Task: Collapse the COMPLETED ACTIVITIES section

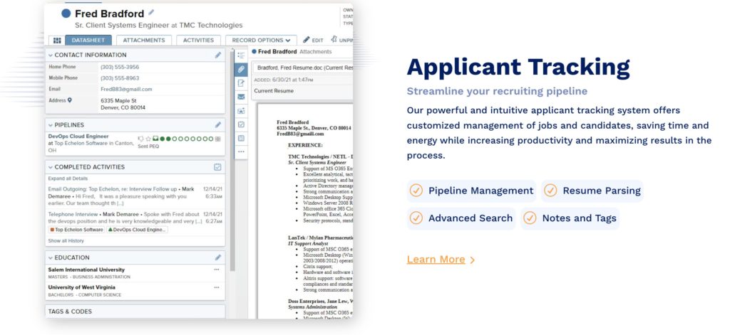Action: pos(51,167)
